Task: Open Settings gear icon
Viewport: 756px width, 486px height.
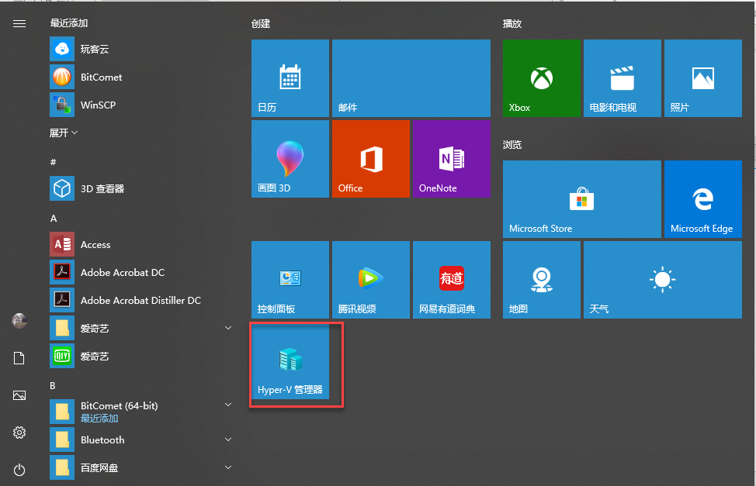Action: pyautogui.click(x=19, y=433)
